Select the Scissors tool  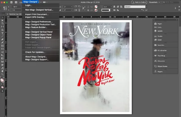pos(2,52)
